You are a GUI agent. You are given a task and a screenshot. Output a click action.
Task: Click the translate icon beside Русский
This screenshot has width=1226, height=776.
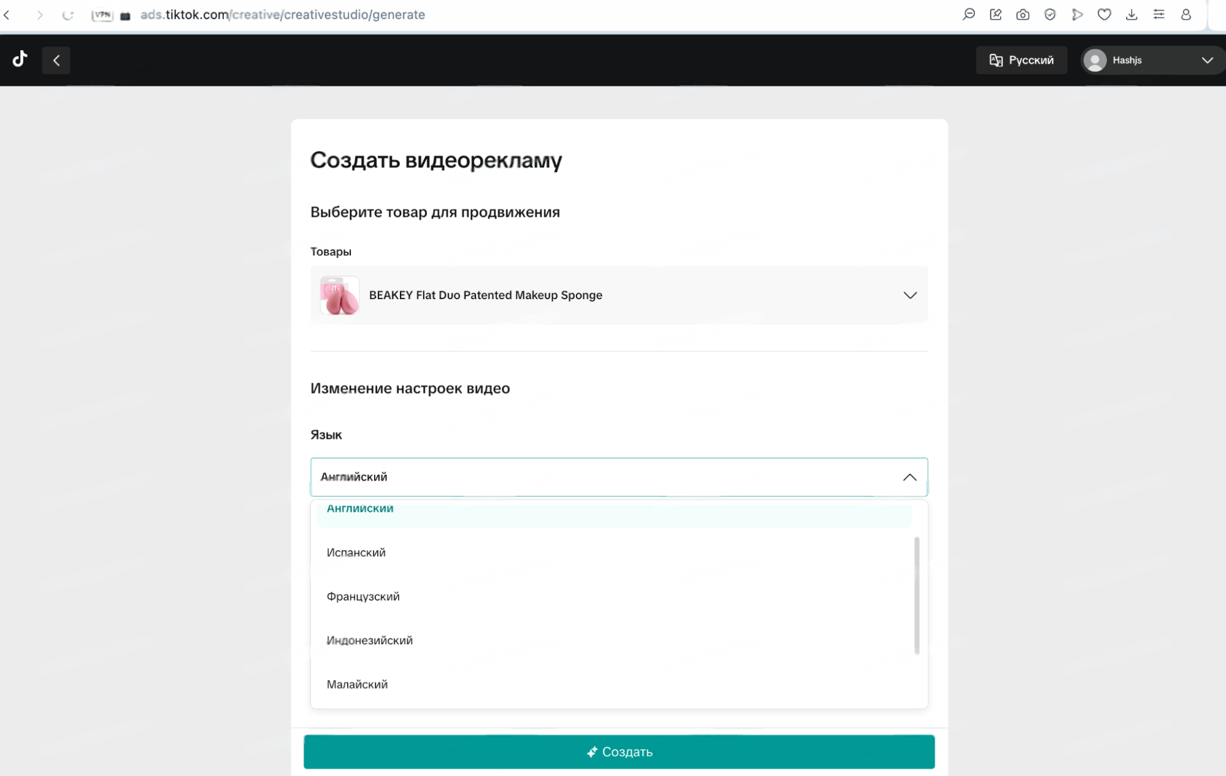click(x=996, y=60)
